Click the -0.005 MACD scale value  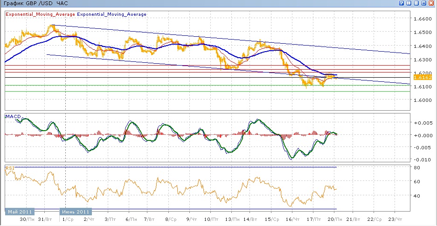pyautogui.click(x=423, y=147)
